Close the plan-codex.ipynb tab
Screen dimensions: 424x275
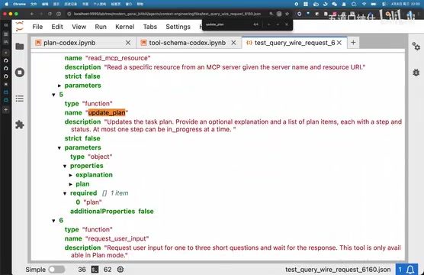pyautogui.click(x=128, y=43)
